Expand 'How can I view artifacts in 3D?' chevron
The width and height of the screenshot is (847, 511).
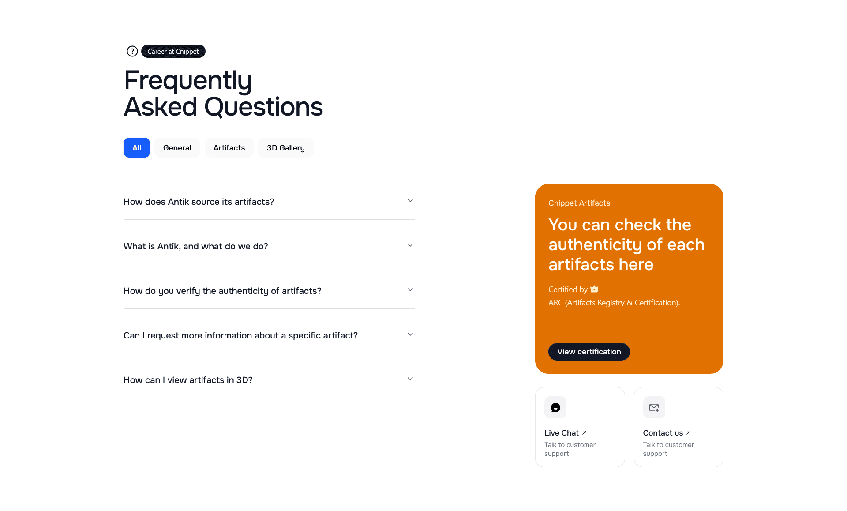[x=410, y=379]
